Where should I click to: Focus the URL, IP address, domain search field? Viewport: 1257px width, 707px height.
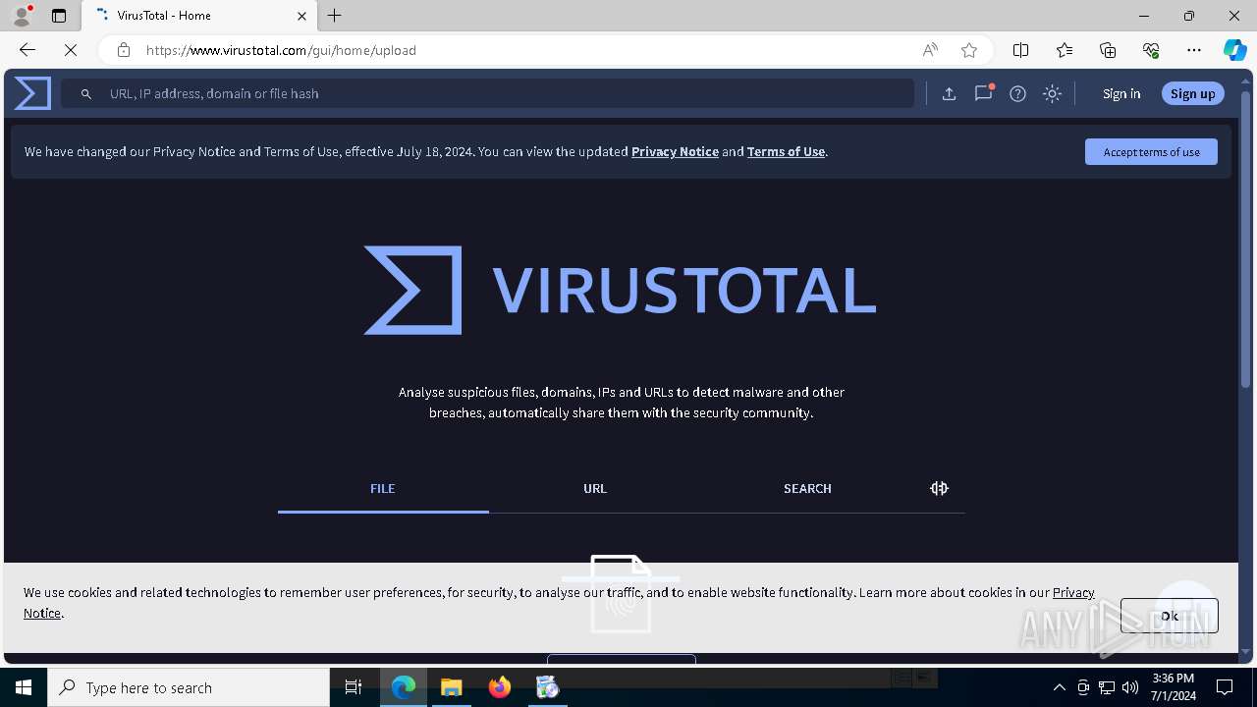[488, 93]
